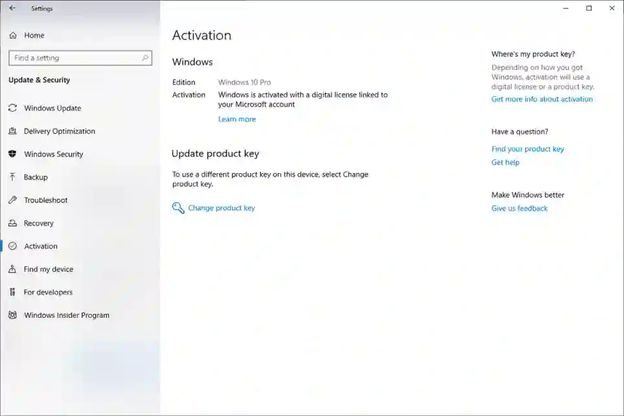Click the For developers tools icon
Screen dimensions: 624x416
click(13, 292)
